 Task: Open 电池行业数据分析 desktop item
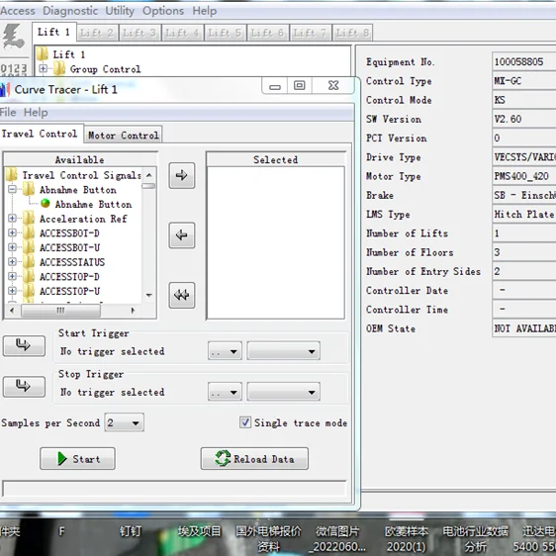pos(475,538)
